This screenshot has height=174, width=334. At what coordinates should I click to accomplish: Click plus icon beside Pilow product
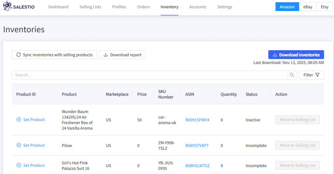tap(19, 145)
